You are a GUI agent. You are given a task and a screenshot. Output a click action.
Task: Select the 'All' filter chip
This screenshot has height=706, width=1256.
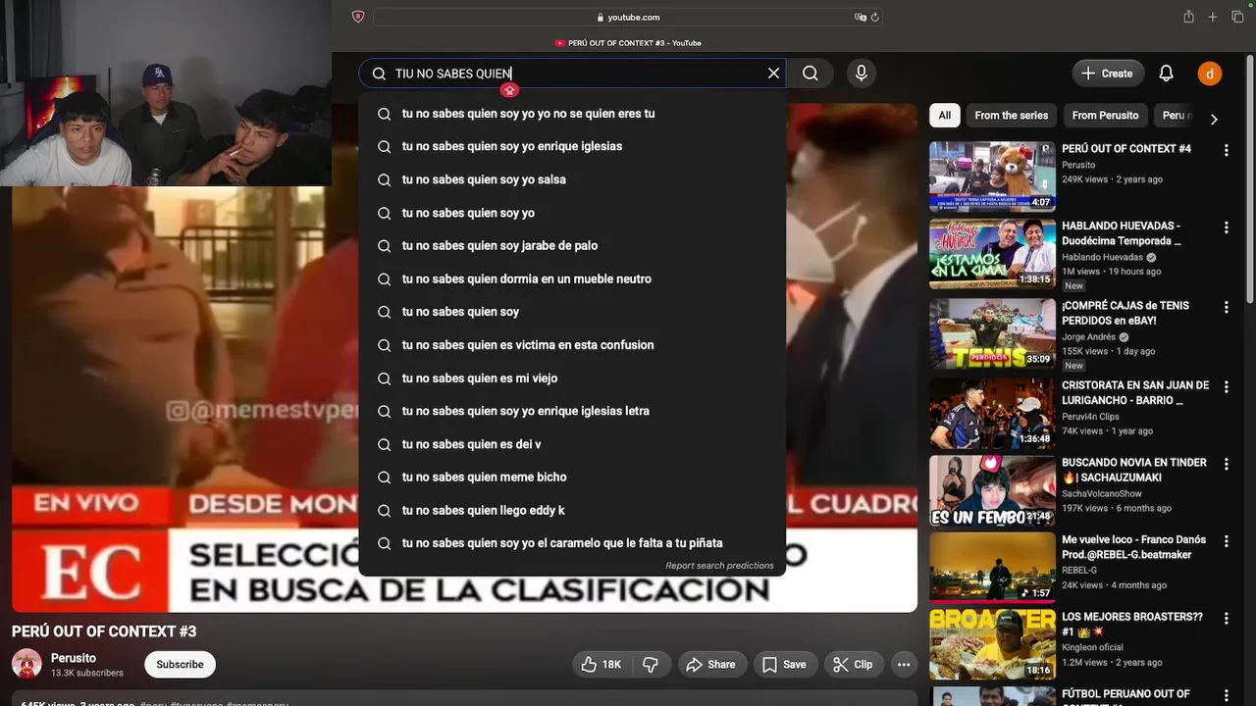click(944, 116)
